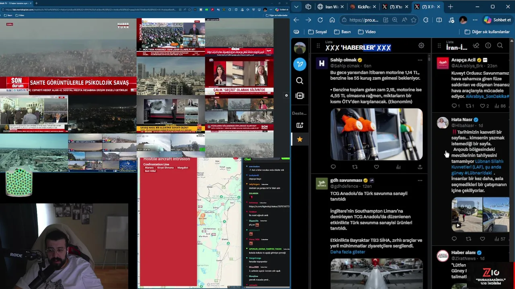Open the browser extensions puzzle icon
The image size is (515, 289).
(426, 20)
